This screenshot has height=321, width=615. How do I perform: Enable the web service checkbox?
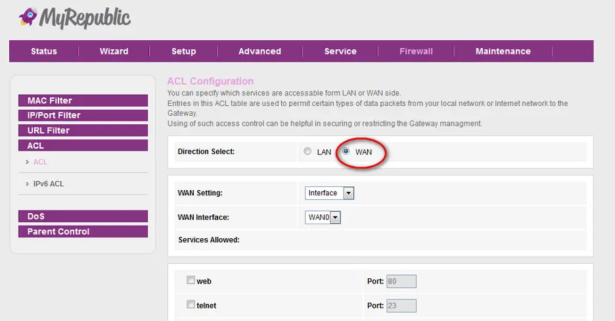[x=191, y=280]
